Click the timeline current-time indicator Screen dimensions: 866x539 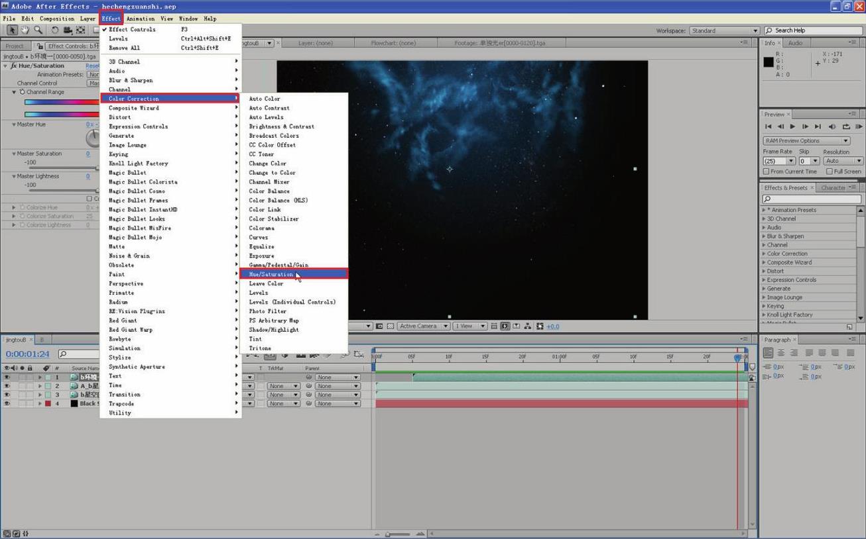click(737, 358)
